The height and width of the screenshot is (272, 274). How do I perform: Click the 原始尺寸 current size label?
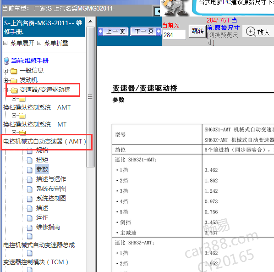tap(227, 28)
